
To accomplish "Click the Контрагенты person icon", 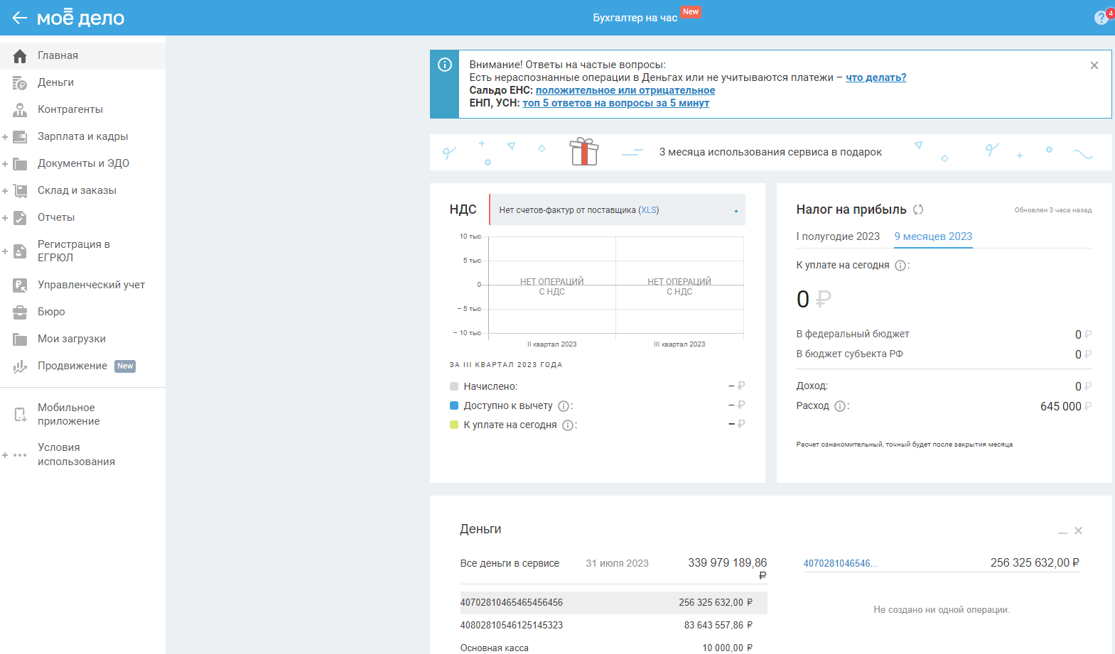I will tap(20, 110).
